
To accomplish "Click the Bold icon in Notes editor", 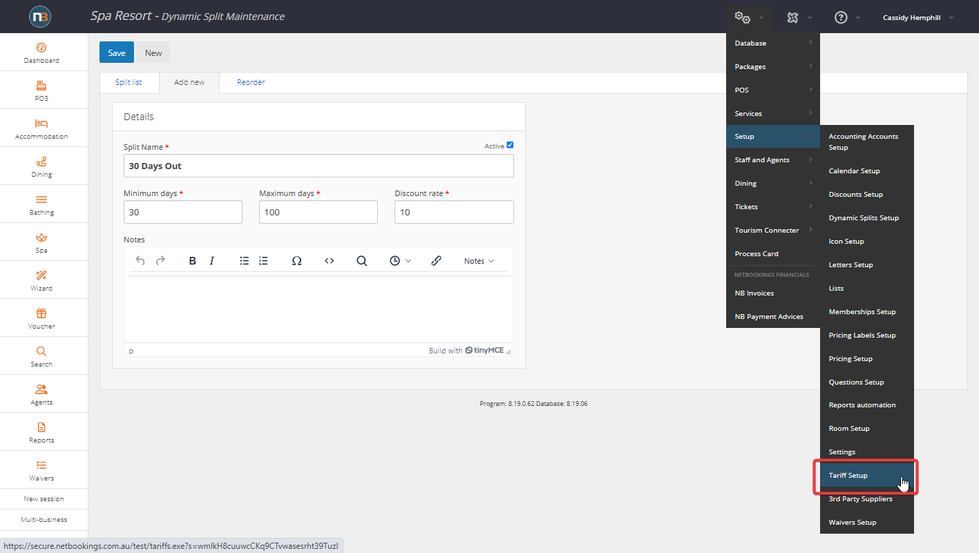I will coord(193,261).
